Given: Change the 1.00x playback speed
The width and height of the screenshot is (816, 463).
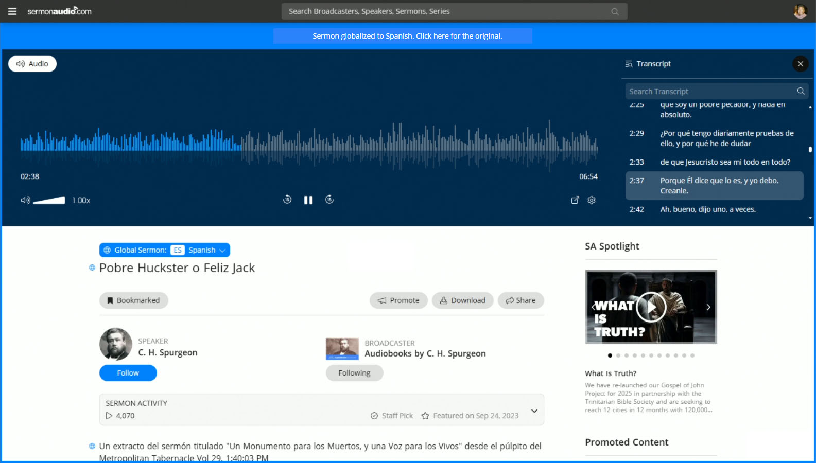Looking at the screenshot, I should (x=81, y=201).
